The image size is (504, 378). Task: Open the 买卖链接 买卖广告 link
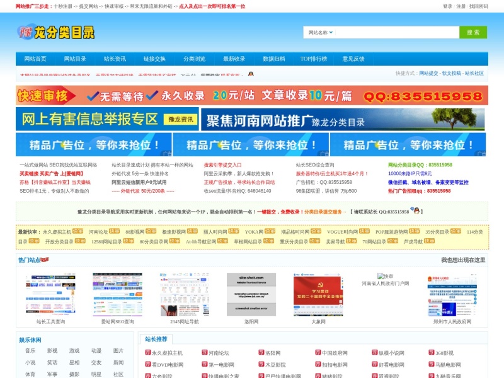pyautogui.click(x=52, y=174)
